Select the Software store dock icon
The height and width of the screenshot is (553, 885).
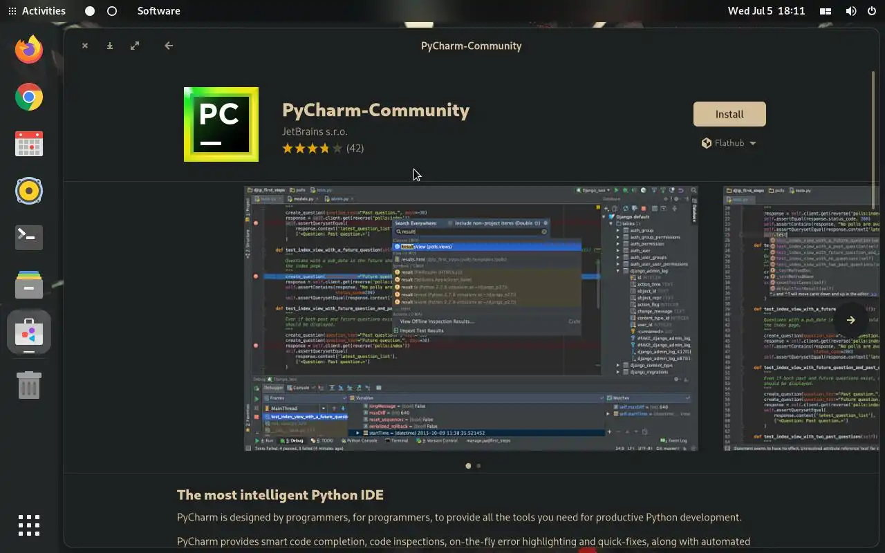coord(28,332)
